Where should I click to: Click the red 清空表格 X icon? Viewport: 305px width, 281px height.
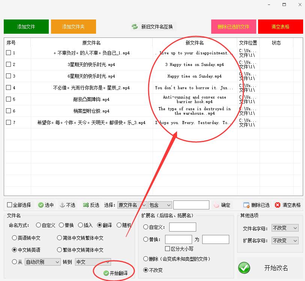coord(277,205)
